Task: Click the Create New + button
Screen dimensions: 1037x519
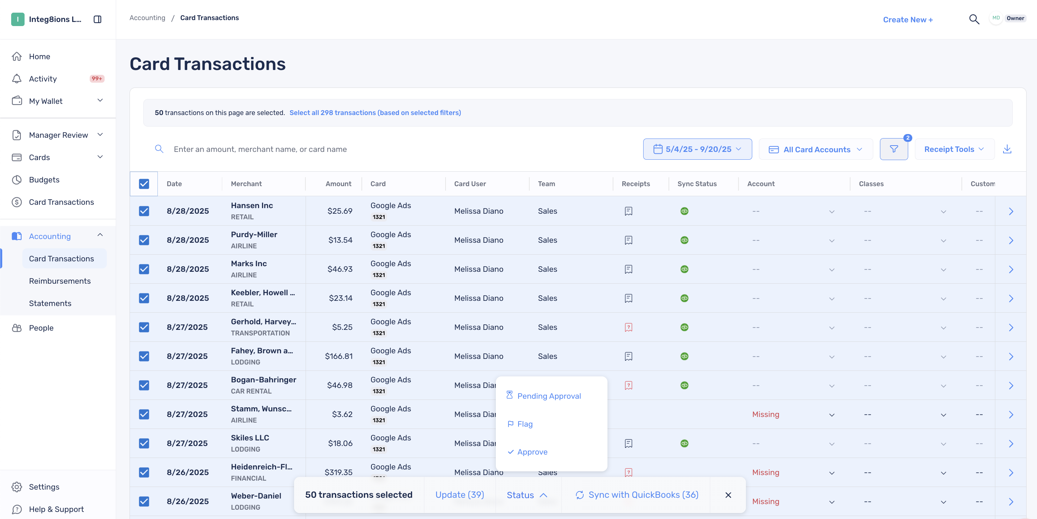Action: pos(907,19)
